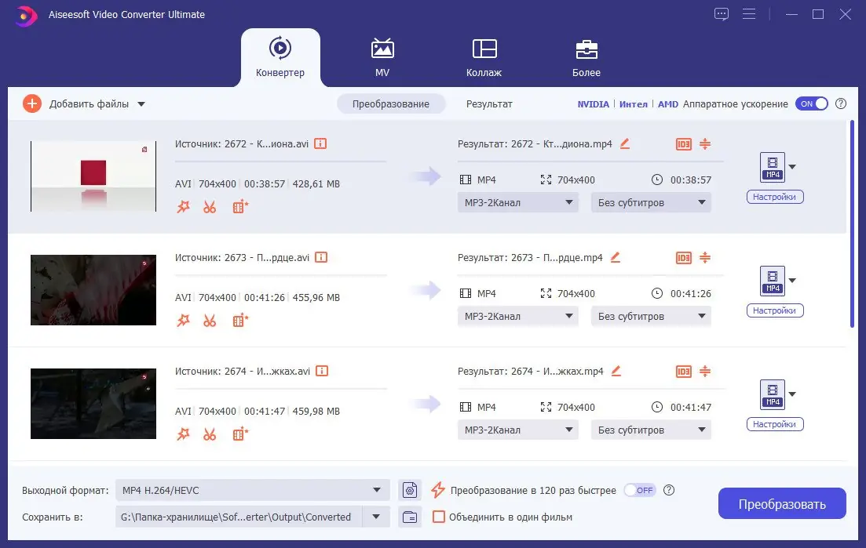
Task: Open scissors cut tool for 2674 video
Action: point(210,434)
